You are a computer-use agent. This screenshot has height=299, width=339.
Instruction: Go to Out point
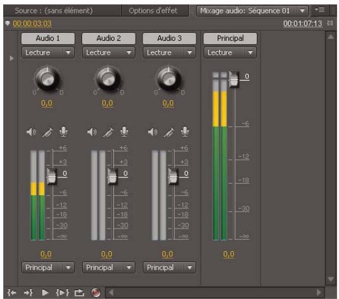pyautogui.click(x=28, y=293)
